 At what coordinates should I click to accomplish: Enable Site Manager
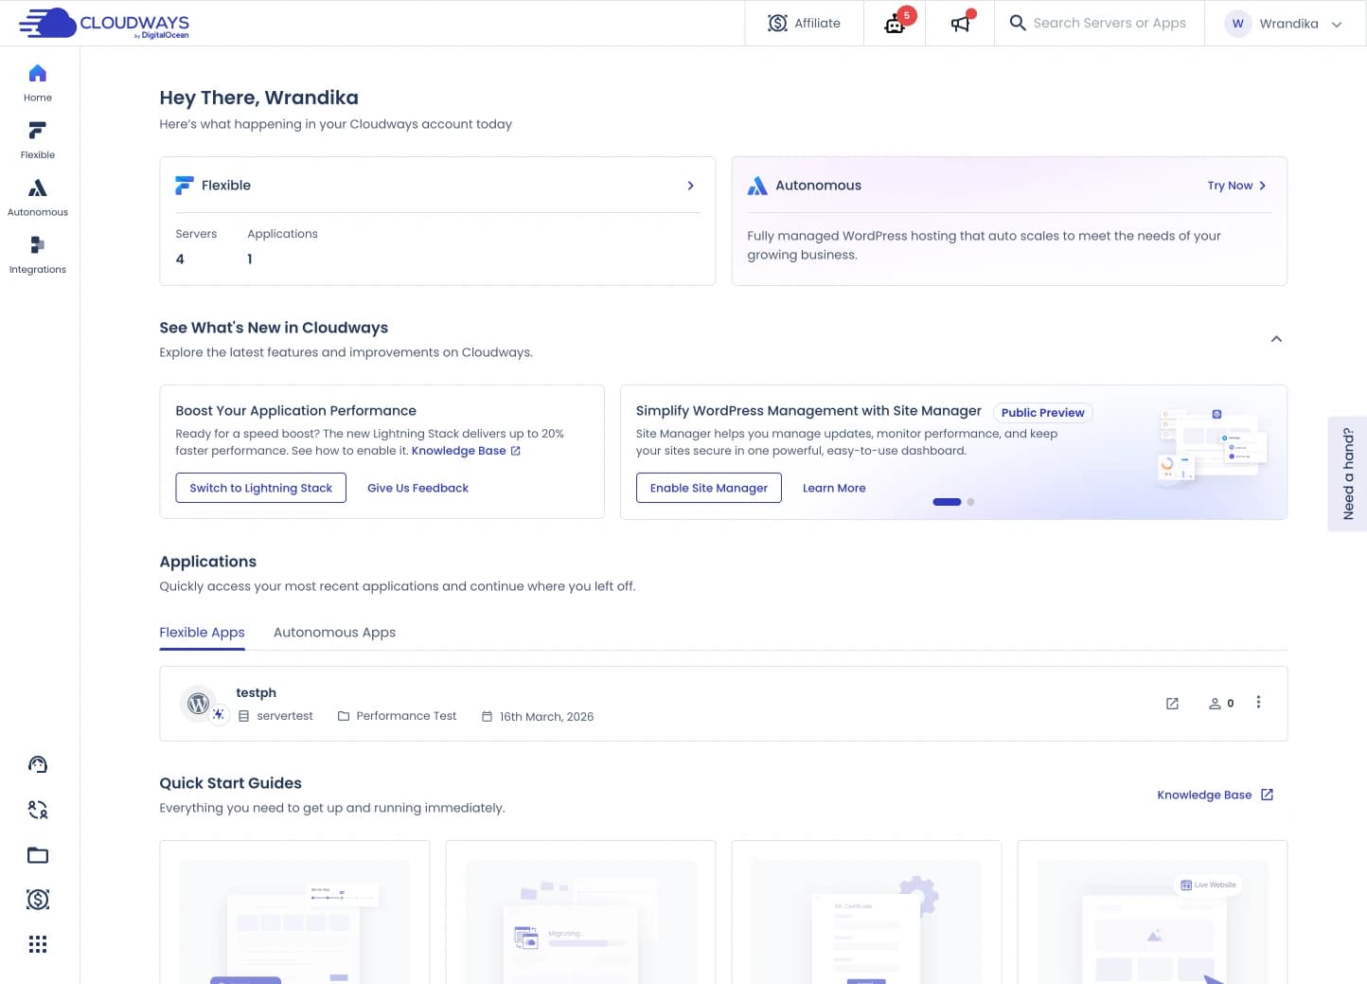(x=708, y=488)
